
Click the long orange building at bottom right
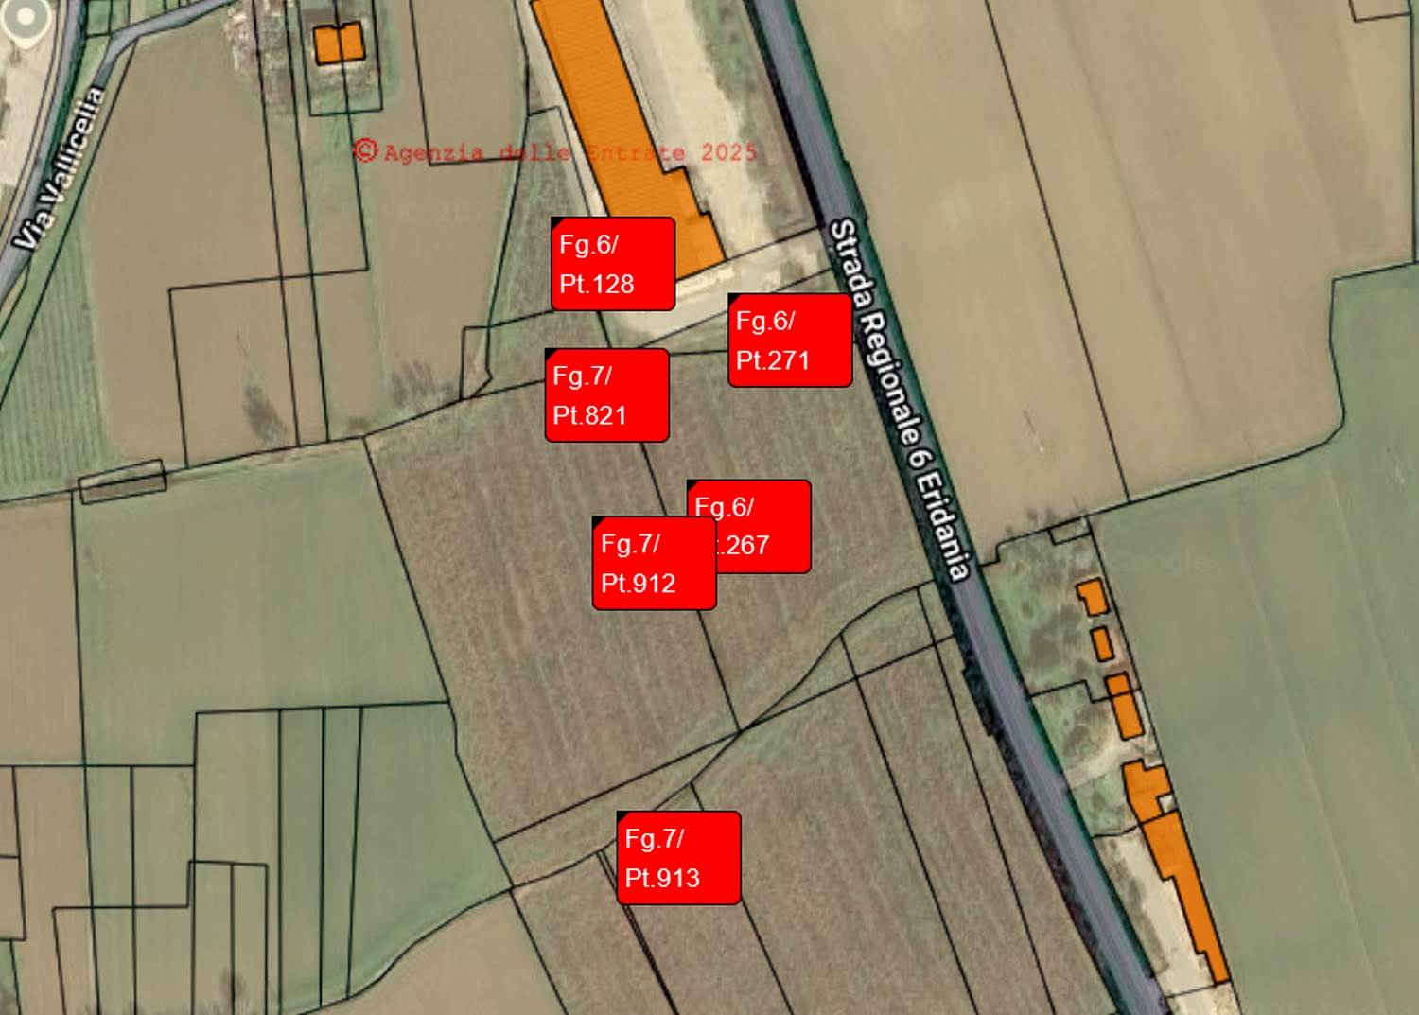click(x=1185, y=897)
